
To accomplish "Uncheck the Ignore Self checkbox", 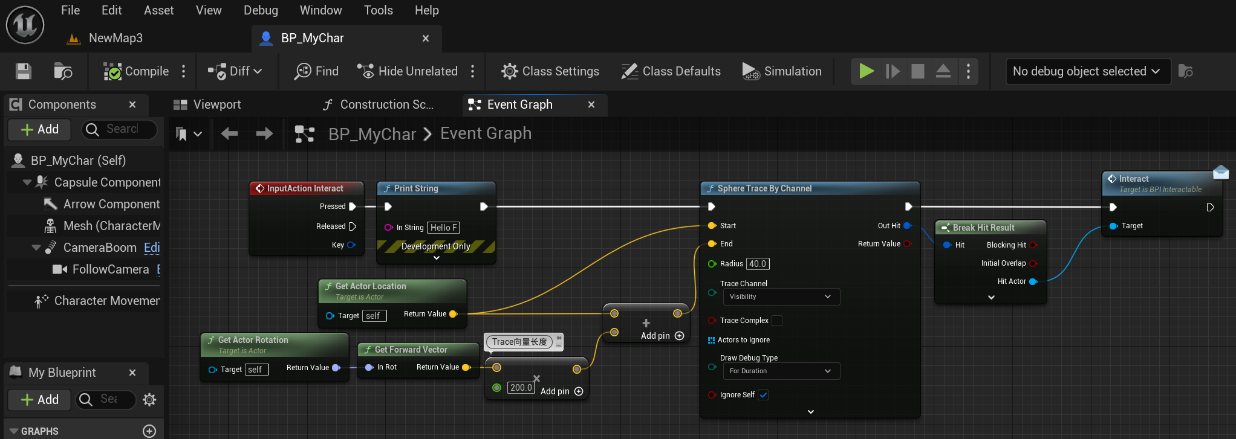I will pos(763,395).
